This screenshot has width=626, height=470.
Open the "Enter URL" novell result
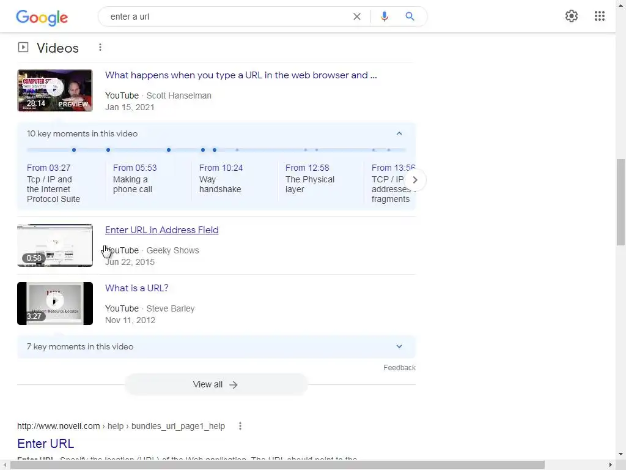45,444
